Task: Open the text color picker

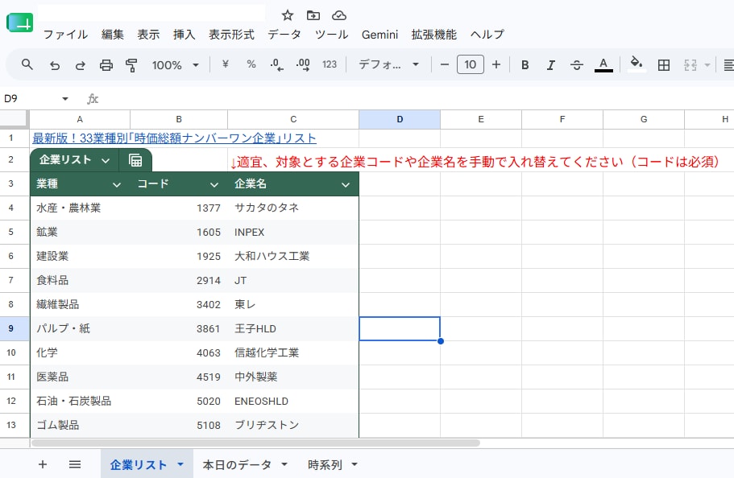Action: 603,65
